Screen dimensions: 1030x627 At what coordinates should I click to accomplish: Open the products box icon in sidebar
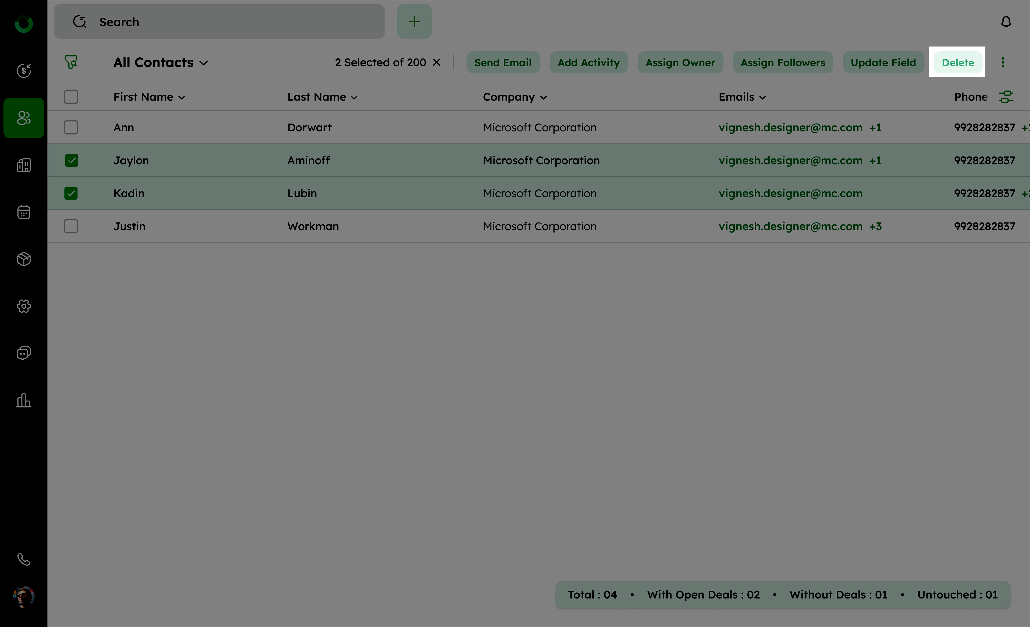24,259
